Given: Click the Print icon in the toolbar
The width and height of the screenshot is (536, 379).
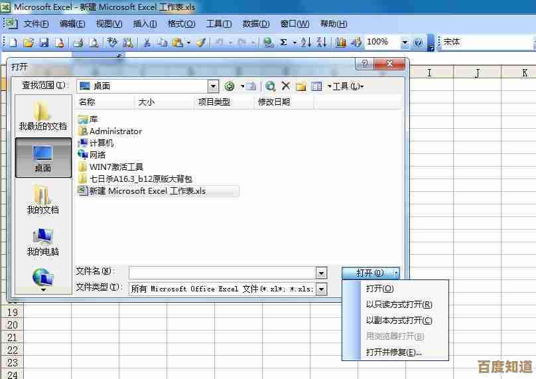Looking at the screenshot, I should click(78, 42).
